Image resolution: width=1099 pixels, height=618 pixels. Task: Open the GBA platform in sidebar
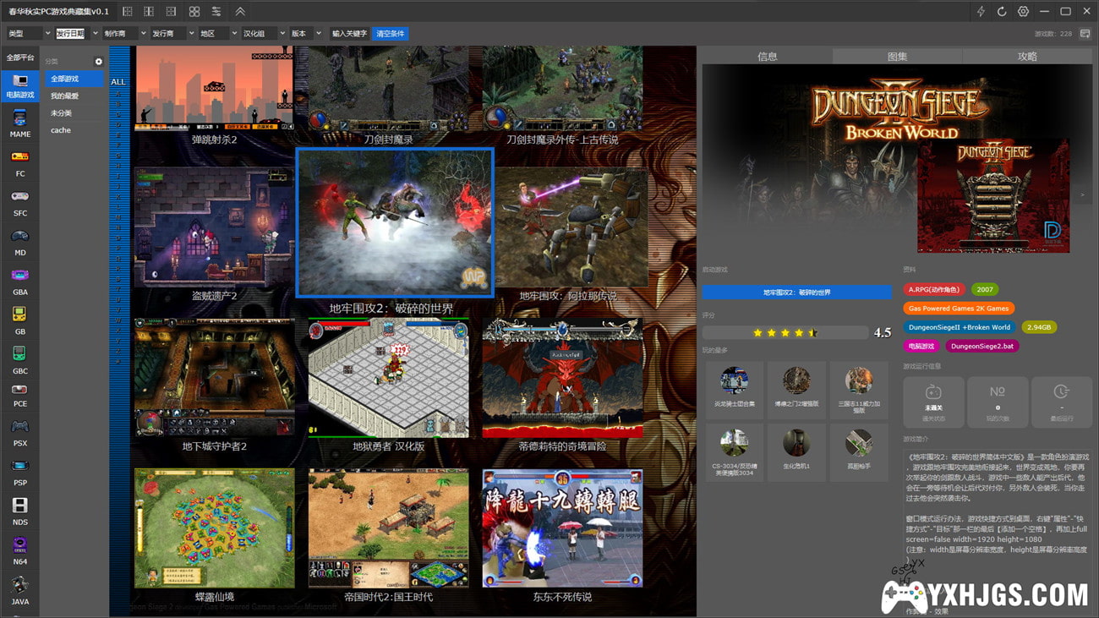pyautogui.click(x=19, y=279)
